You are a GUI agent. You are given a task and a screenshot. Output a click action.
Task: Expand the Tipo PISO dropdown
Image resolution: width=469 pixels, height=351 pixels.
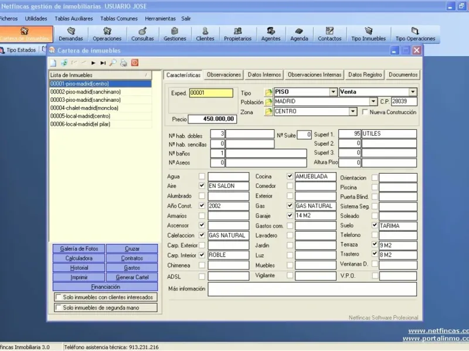(334, 92)
